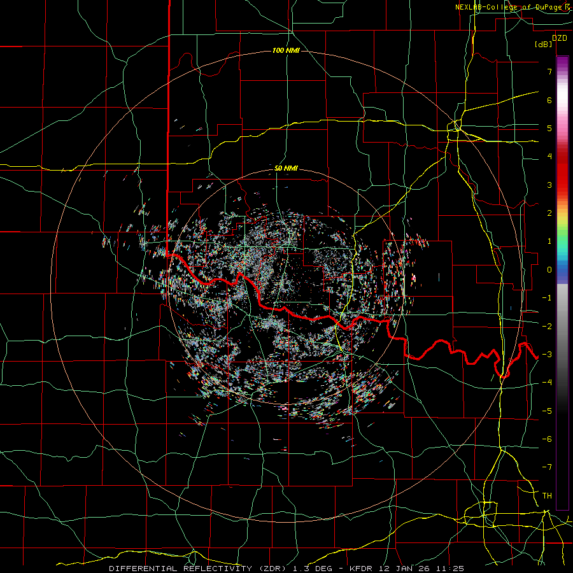Click the "2" value on color scale
Image resolution: width=573 pixels, height=573 pixels.
pos(549,213)
